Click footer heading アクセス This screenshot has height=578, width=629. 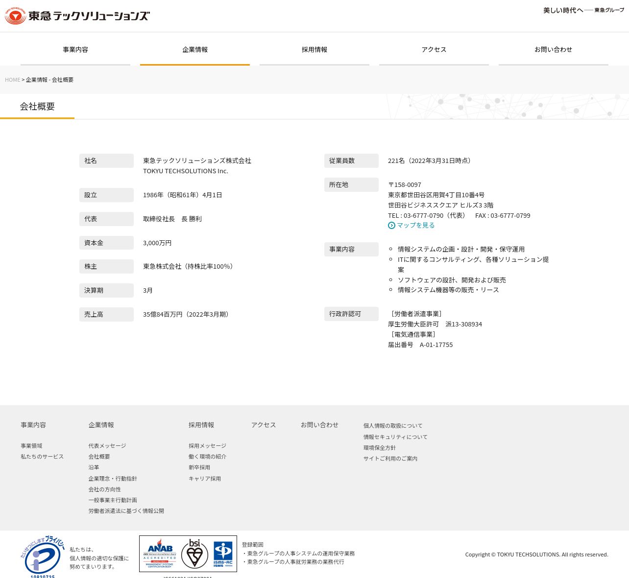264,425
